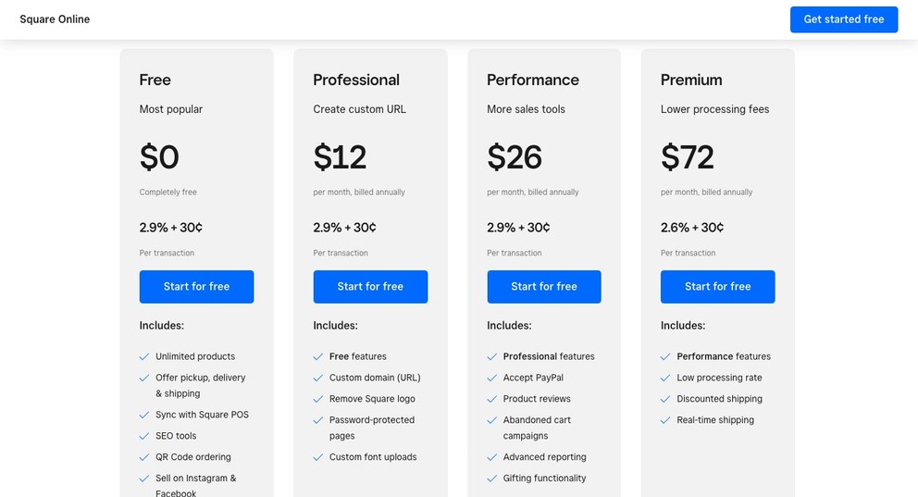This screenshot has width=918, height=497.
Task: Click checkmark icon beside Unlimited products
Action: click(x=144, y=356)
